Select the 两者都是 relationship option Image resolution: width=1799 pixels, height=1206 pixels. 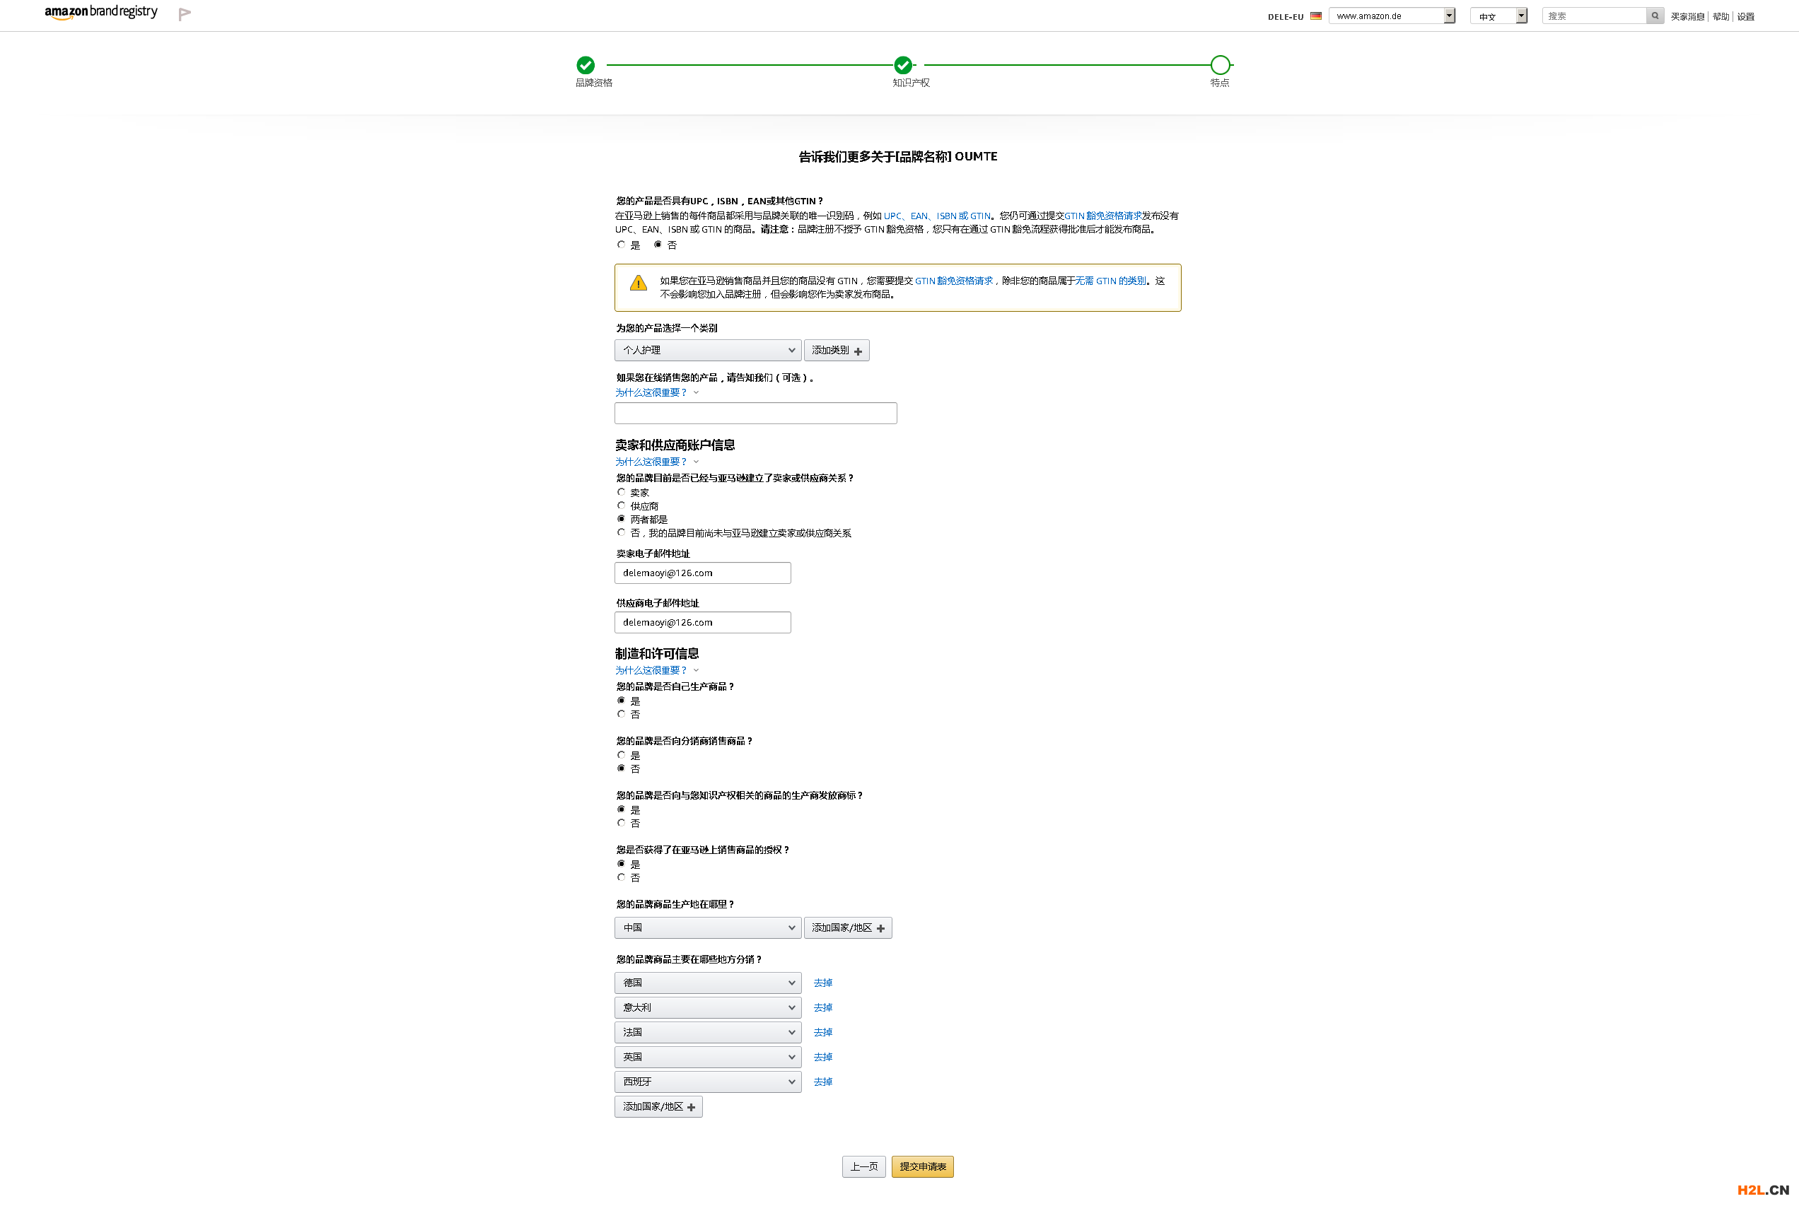coord(621,519)
